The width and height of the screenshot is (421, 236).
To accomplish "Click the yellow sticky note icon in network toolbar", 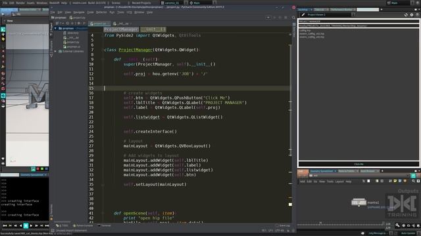I will (395, 181).
